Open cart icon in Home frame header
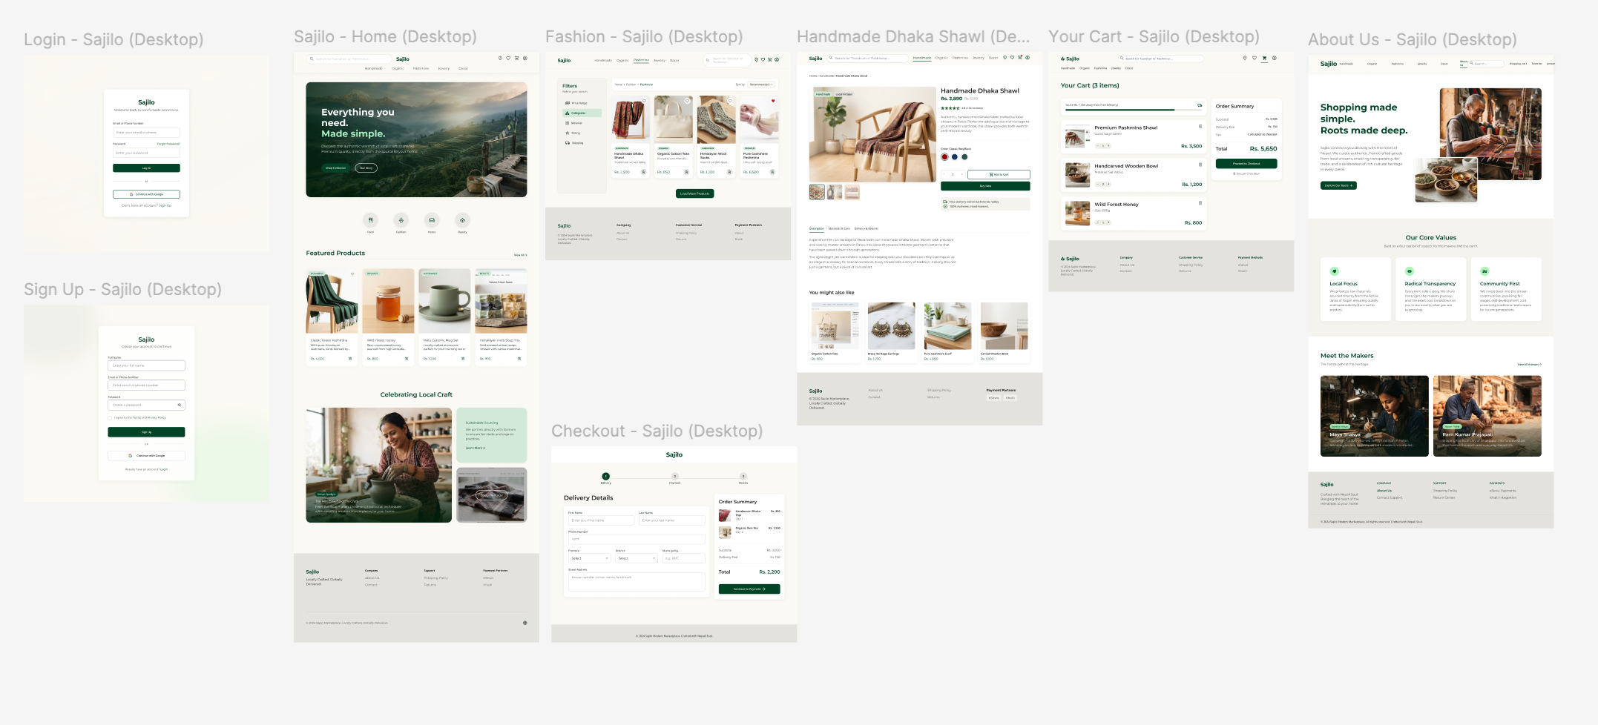This screenshot has width=1598, height=725. (x=516, y=58)
